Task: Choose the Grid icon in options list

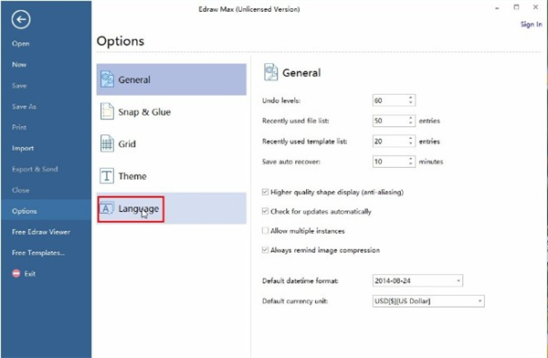Action: 107,143
